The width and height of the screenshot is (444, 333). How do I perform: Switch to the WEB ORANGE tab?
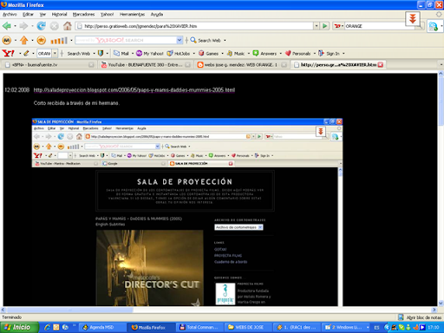point(242,65)
